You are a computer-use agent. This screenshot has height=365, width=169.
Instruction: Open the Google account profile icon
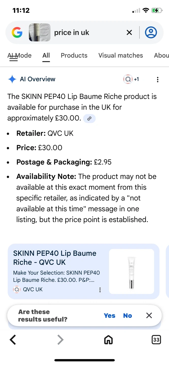pos(151,32)
